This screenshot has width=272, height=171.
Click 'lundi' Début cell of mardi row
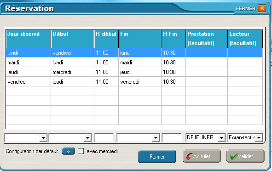coord(73,63)
